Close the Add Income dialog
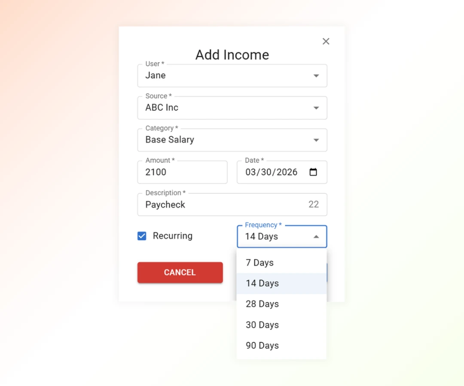Image resolution: width=464 pixels, height=386 pixels. click(x=326, y=41)
